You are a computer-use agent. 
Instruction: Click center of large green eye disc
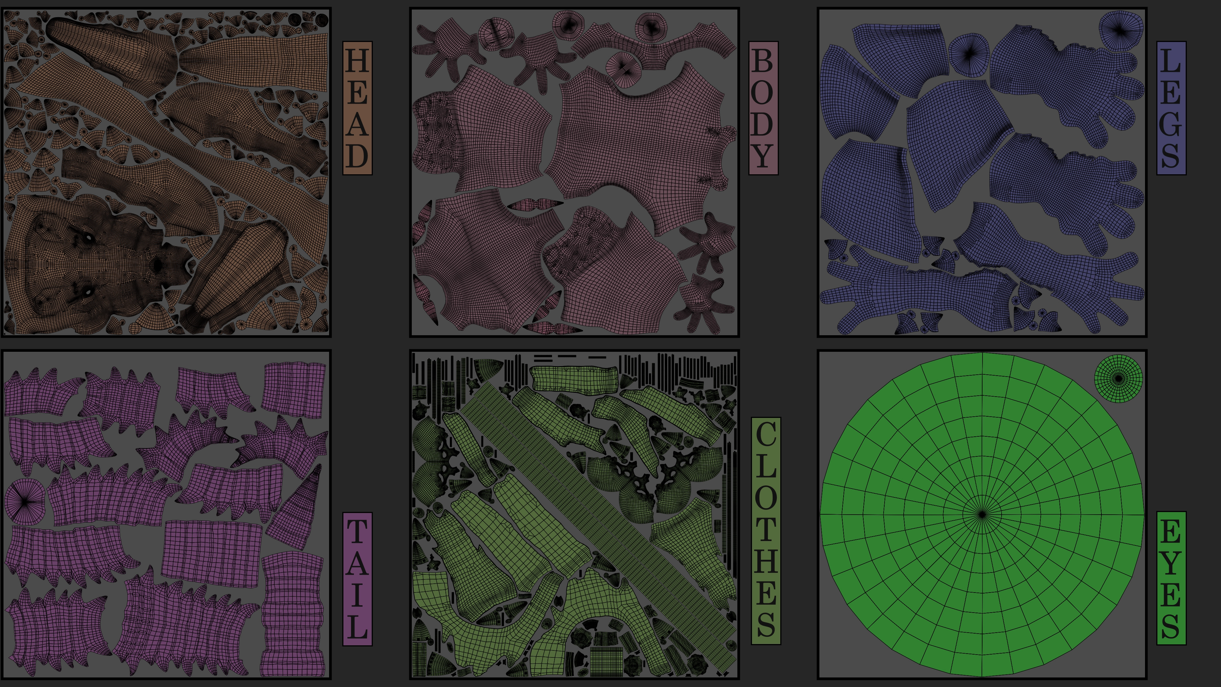click(982, 514)
